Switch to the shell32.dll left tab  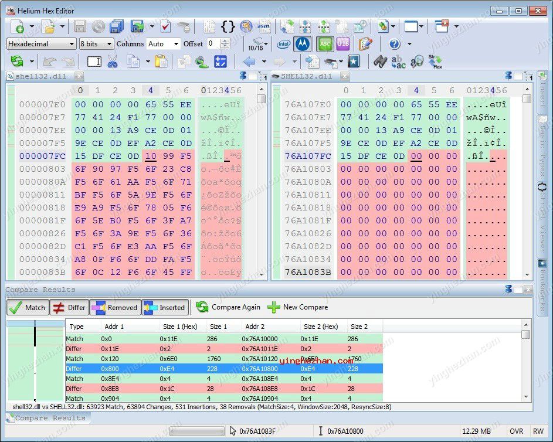pos(40,76)
